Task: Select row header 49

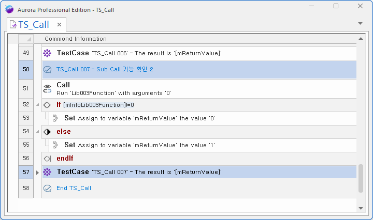Action: (26, 53)
